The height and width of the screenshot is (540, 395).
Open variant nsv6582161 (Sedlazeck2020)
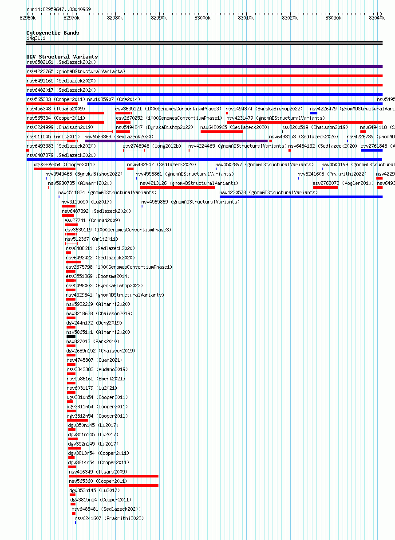61,63
